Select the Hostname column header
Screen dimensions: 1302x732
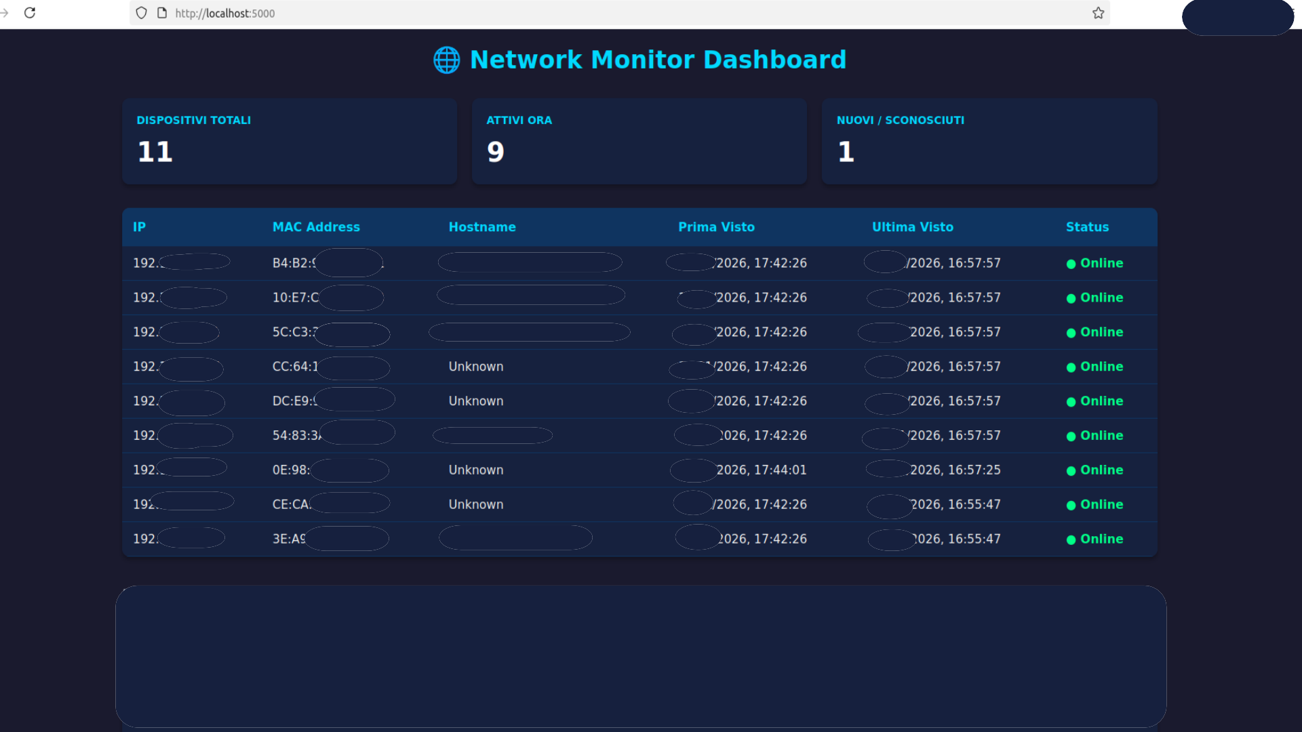pyautogui.click(x=482, y=227)
